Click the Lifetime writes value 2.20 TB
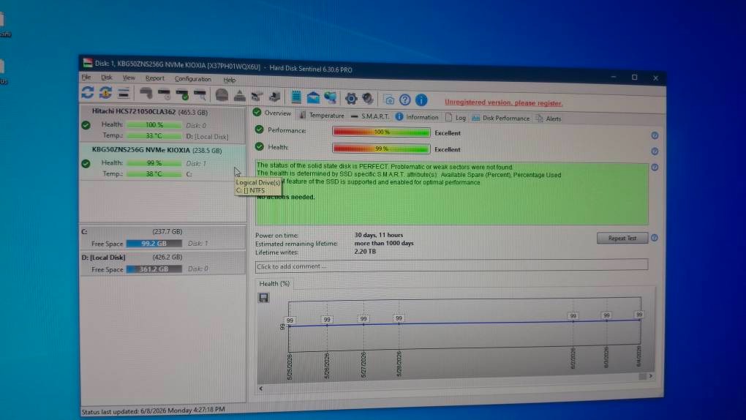Viewport: 746px width, 420px height. click(365, 252)
